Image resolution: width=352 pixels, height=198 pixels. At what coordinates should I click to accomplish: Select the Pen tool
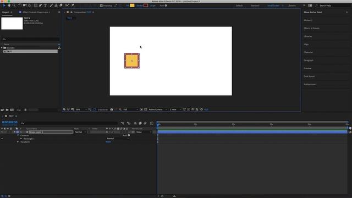(x=40, y=5)
